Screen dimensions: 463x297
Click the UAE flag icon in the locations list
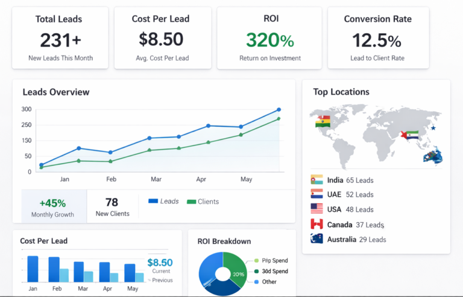click(317, 194)
